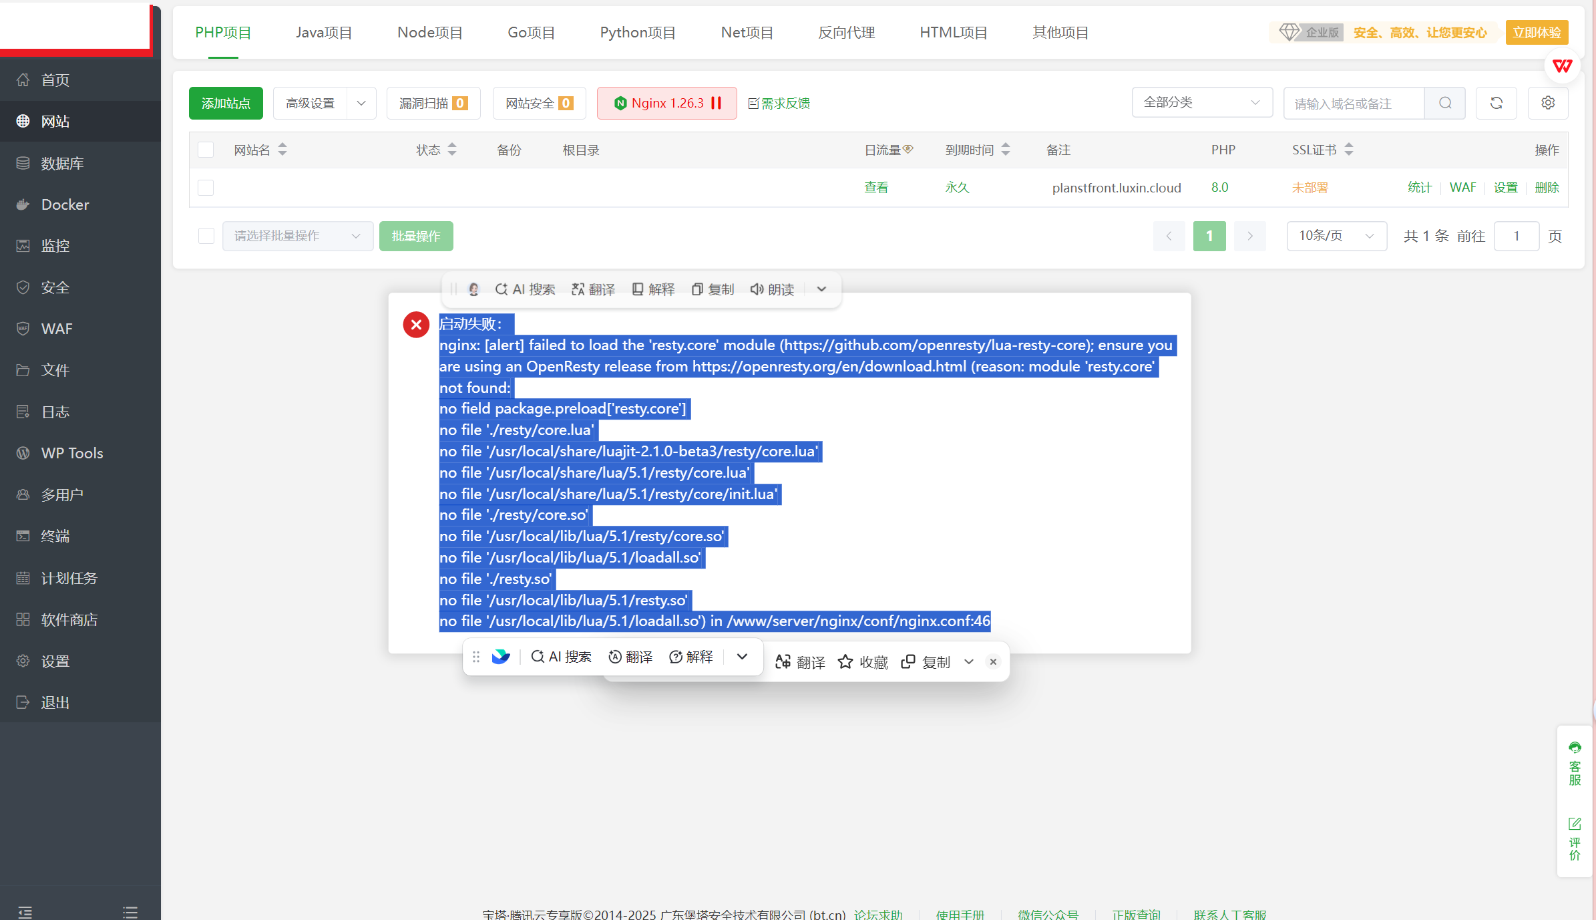Click the domain search input field
The width and height of the screenshot is (1596, 920).
click(1353, 104)
